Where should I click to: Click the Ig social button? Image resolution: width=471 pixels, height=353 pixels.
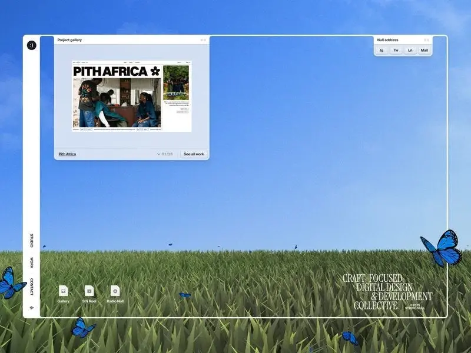pos(382,51)
